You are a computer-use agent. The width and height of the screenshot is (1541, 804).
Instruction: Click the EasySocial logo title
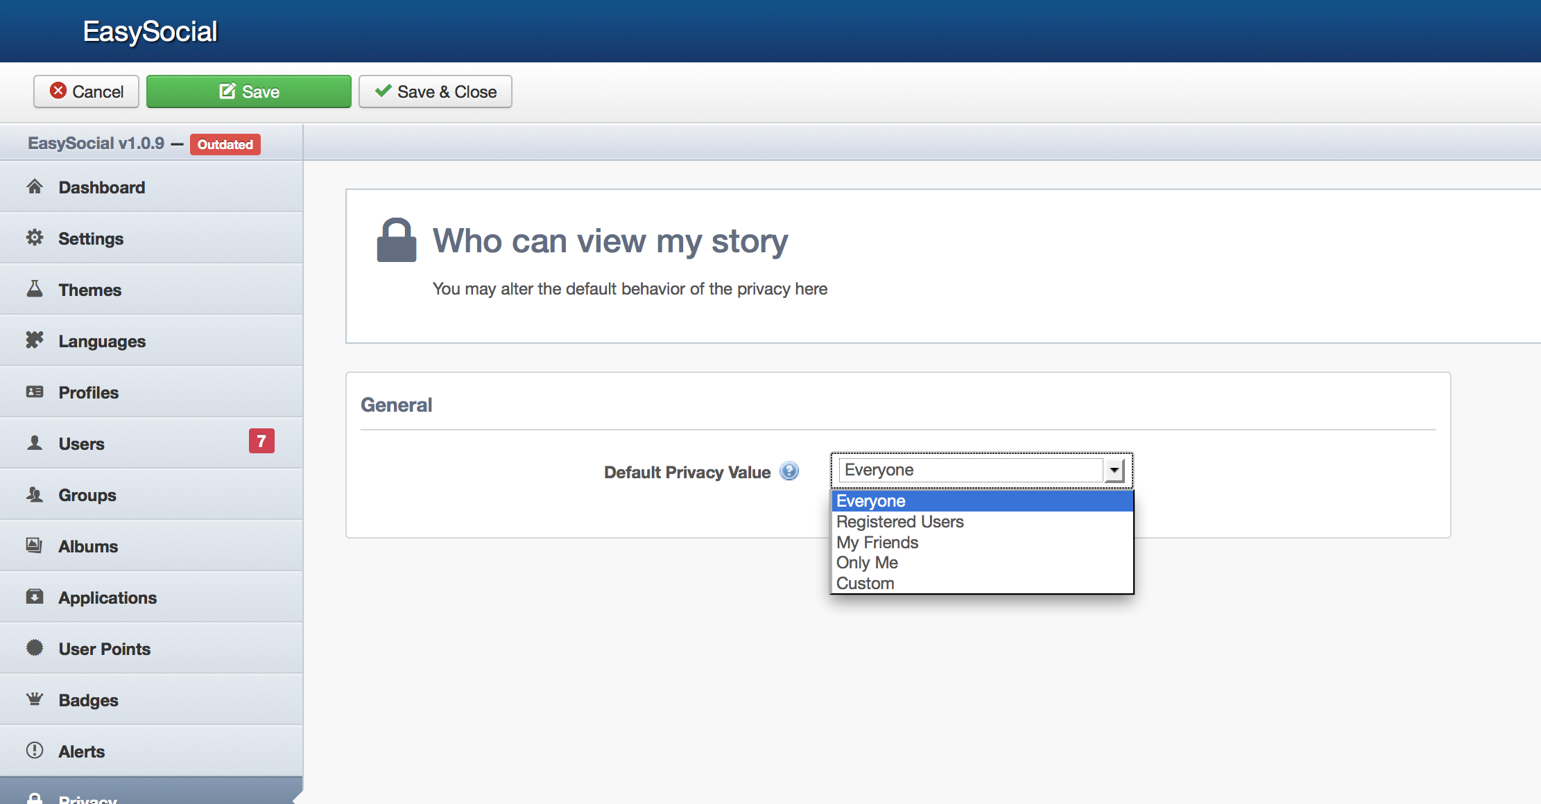(x=150, y=31)
